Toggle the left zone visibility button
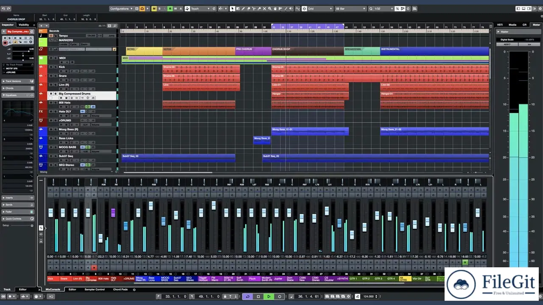The image size is (543, 305). coord(518,8)
